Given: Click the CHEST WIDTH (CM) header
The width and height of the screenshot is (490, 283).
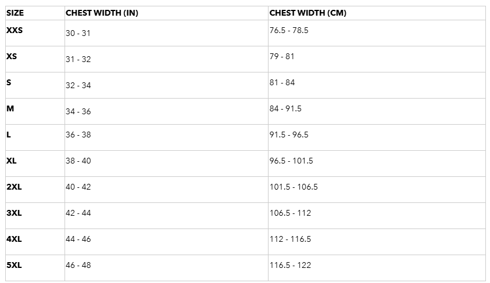Looking at the screenshot, I should tap(307, 13).
